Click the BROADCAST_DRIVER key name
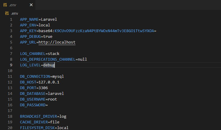The image size is (221, 130). tap(38, 116)
